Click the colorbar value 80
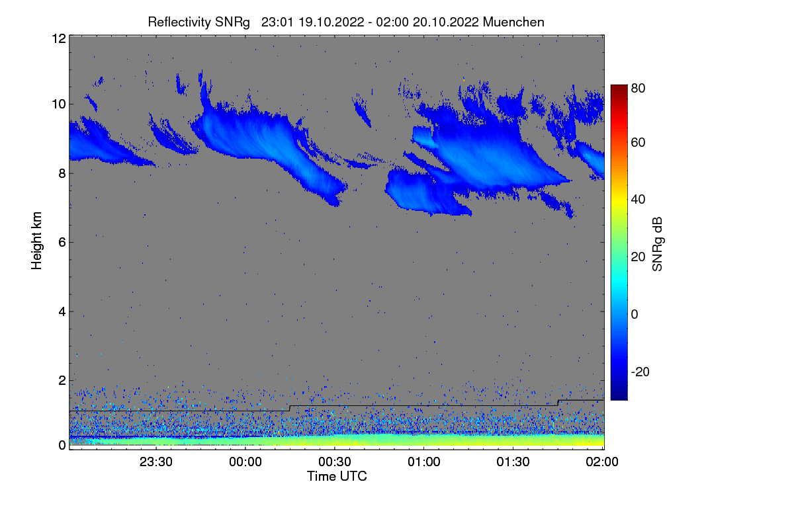The image size is (794, 529). coord(639,87)
